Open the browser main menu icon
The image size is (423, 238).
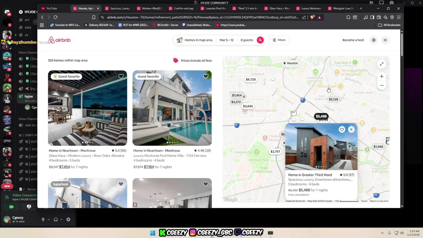pos(399,17)
